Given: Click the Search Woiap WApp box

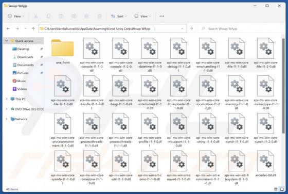Looking at the screenshot, I should click(x=241, y=28).
